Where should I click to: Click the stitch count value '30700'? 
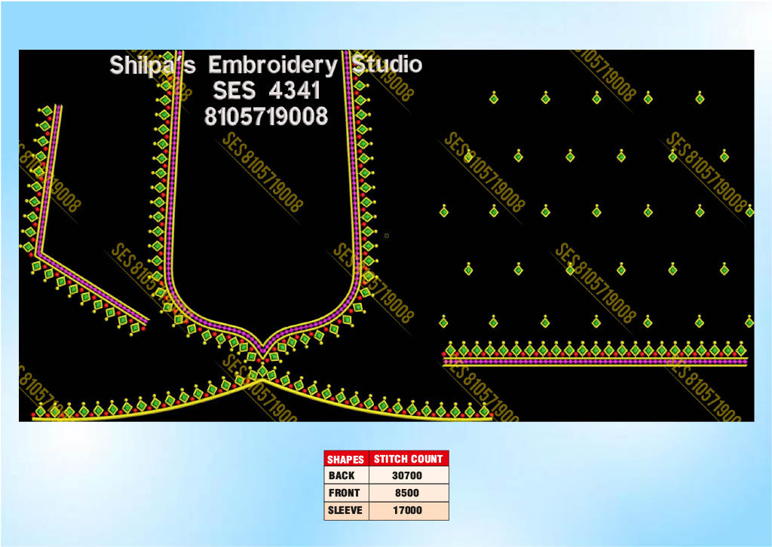(407, 475)
